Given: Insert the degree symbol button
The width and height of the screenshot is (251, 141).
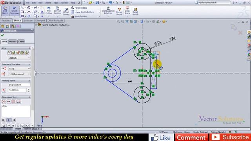Looking at the screenshot, I should [x=9, y=126].
